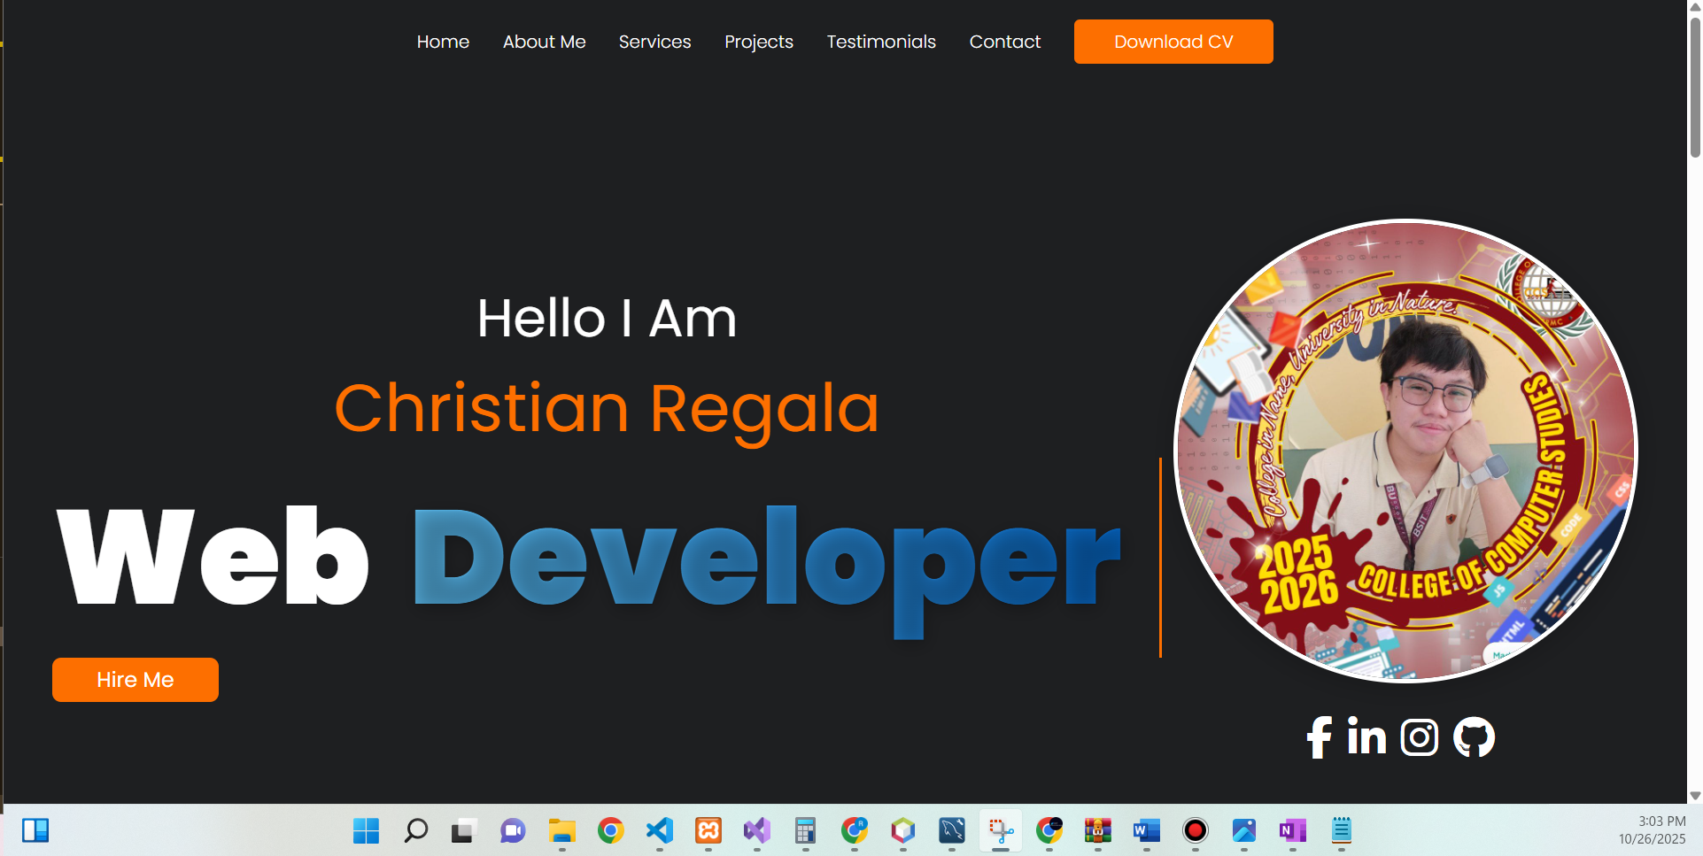Open the Instagram social icon

coord(1420,737)
